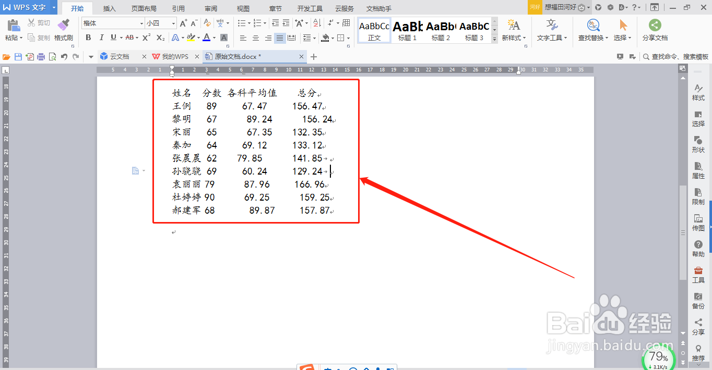Open the Styles (样式) sidebar panel
This screenshot has height=370, width=712.
coord(698,93)
